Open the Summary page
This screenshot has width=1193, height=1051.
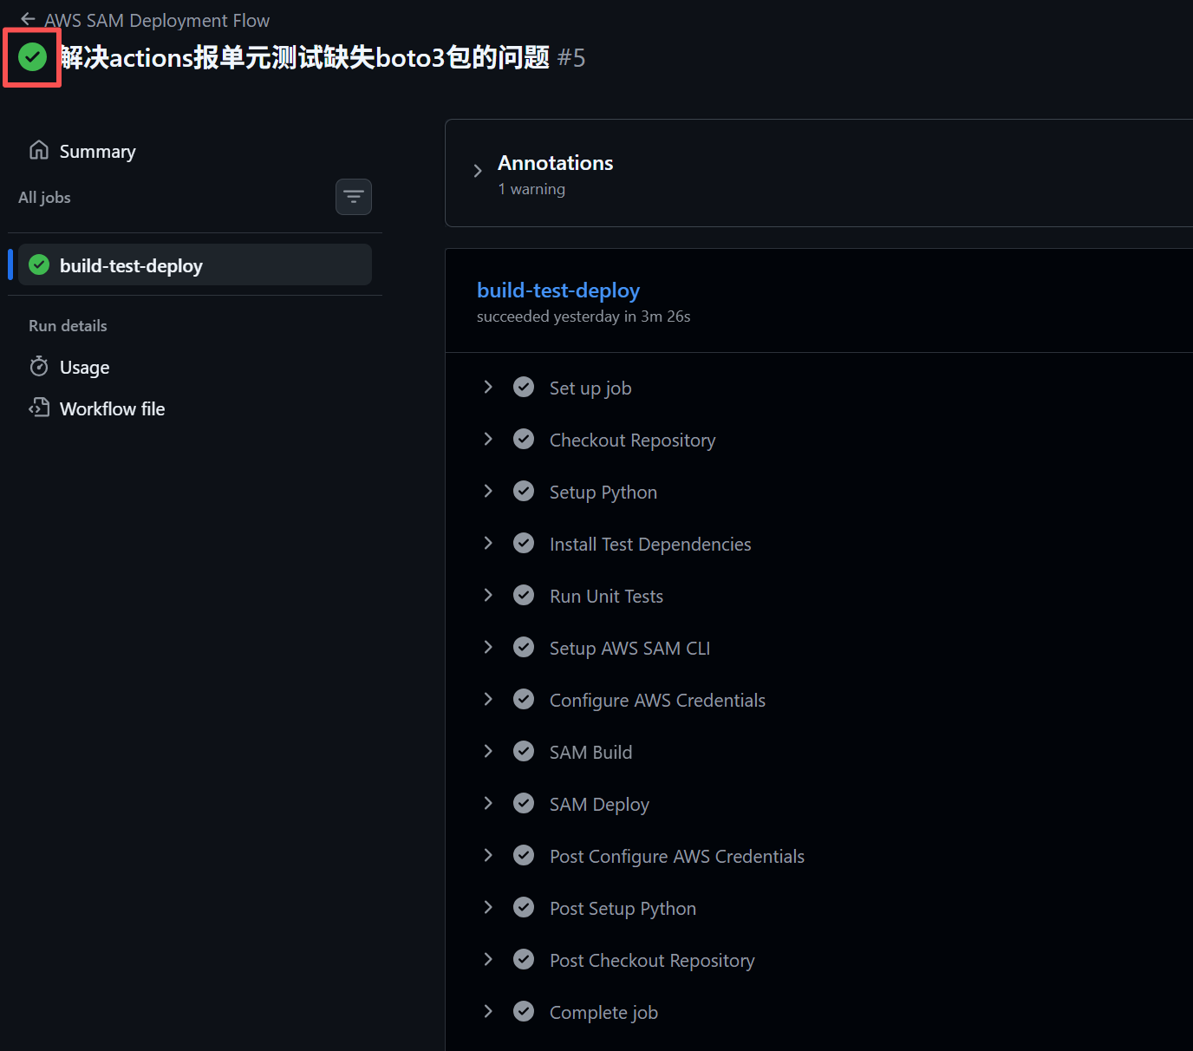[x=97, y=152]
